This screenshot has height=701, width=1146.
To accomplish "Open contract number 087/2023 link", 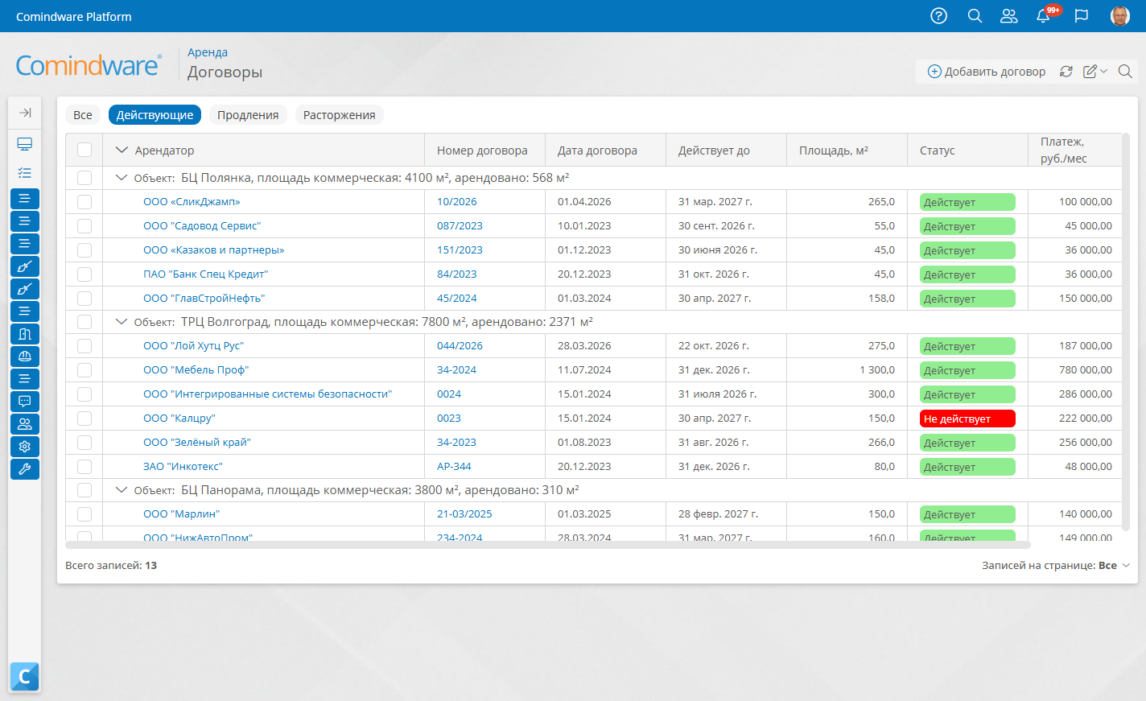I will click(460, 226).
